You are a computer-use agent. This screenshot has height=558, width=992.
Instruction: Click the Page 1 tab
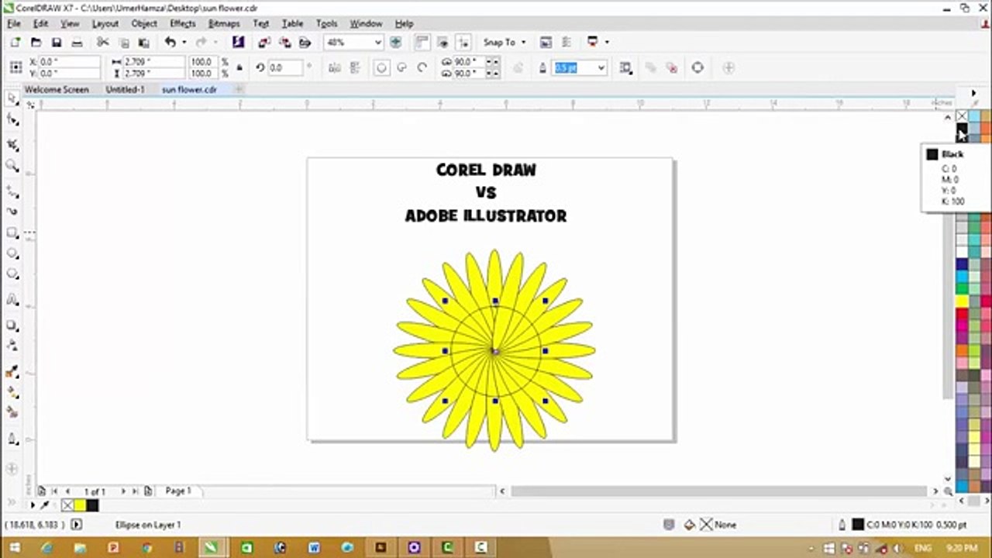point(177,491)
